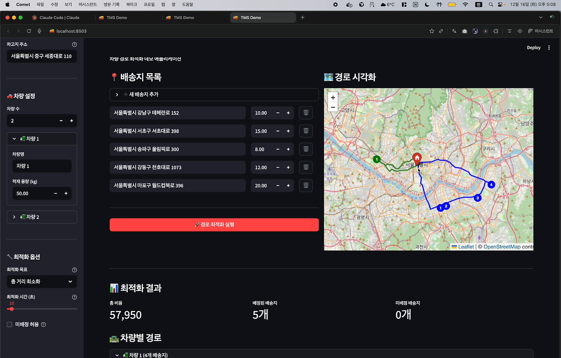Decrease 적재 용량 (kg) with minus
Image resolution: width=561 pixels, height=358 pixels.
point(55,193)
